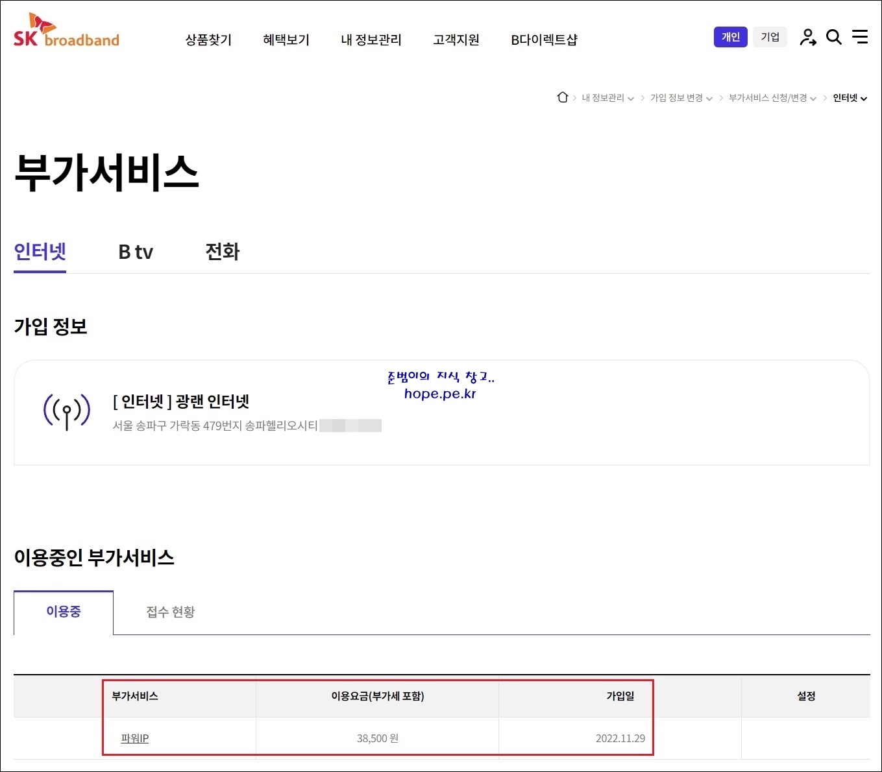Click the SK broadband logo

66,30
